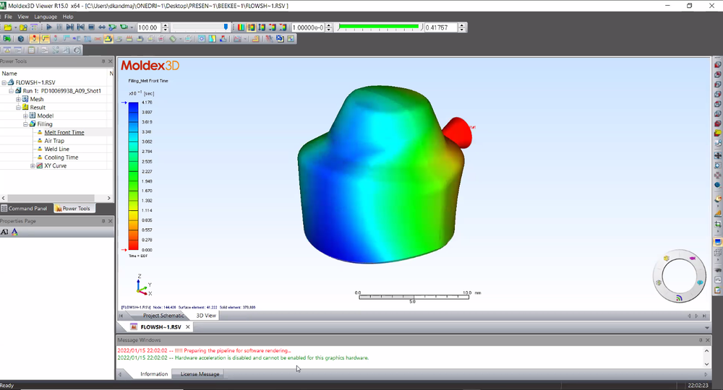Screen dimensions: 723x390
Task: Switch to Project Schematic tab
Action: 163,316
